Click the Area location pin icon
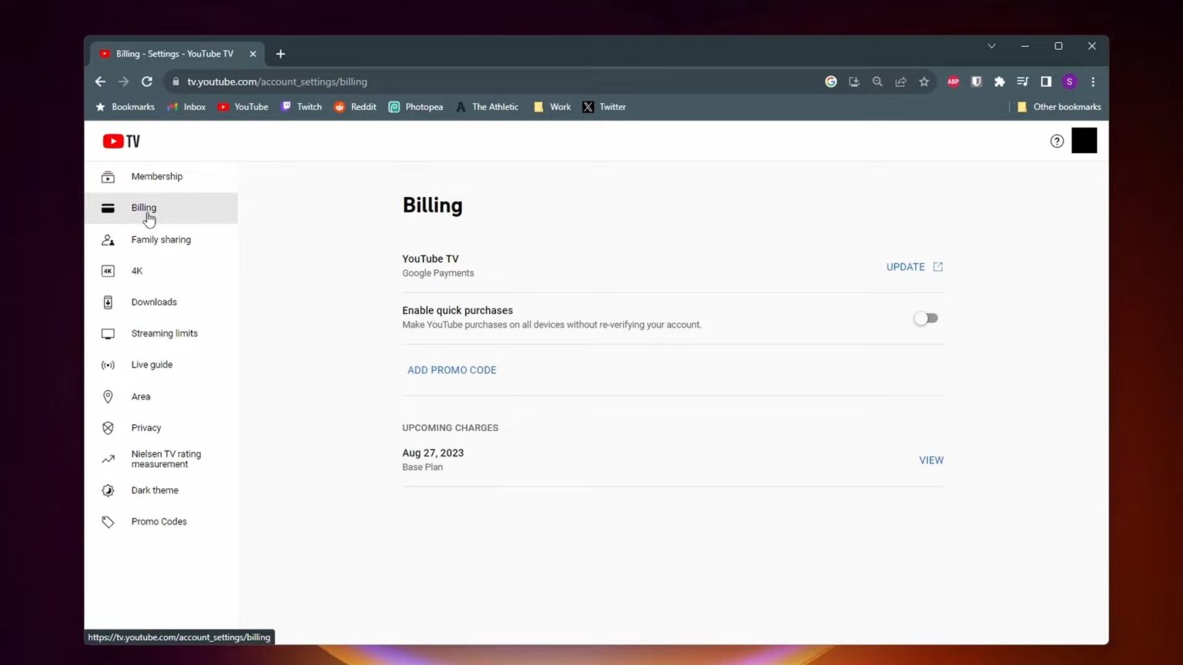 pos(108,396)
